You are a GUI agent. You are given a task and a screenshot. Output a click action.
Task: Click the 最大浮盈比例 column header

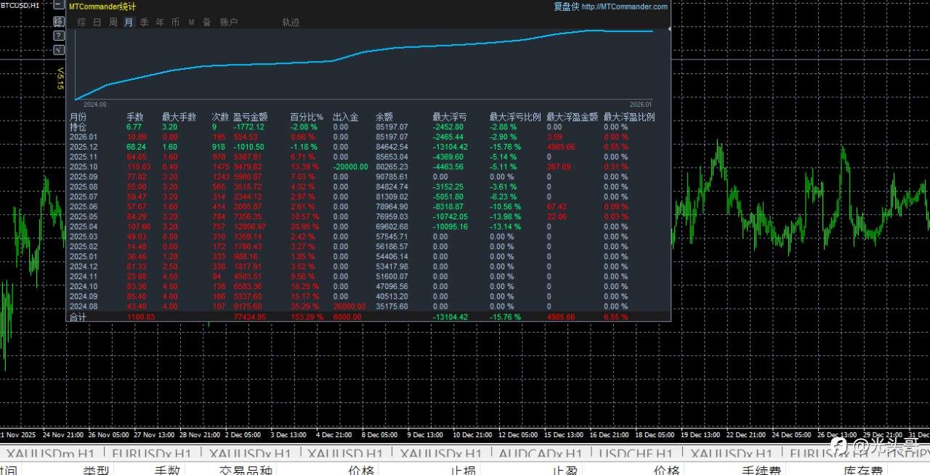click(x=629, y=117)
